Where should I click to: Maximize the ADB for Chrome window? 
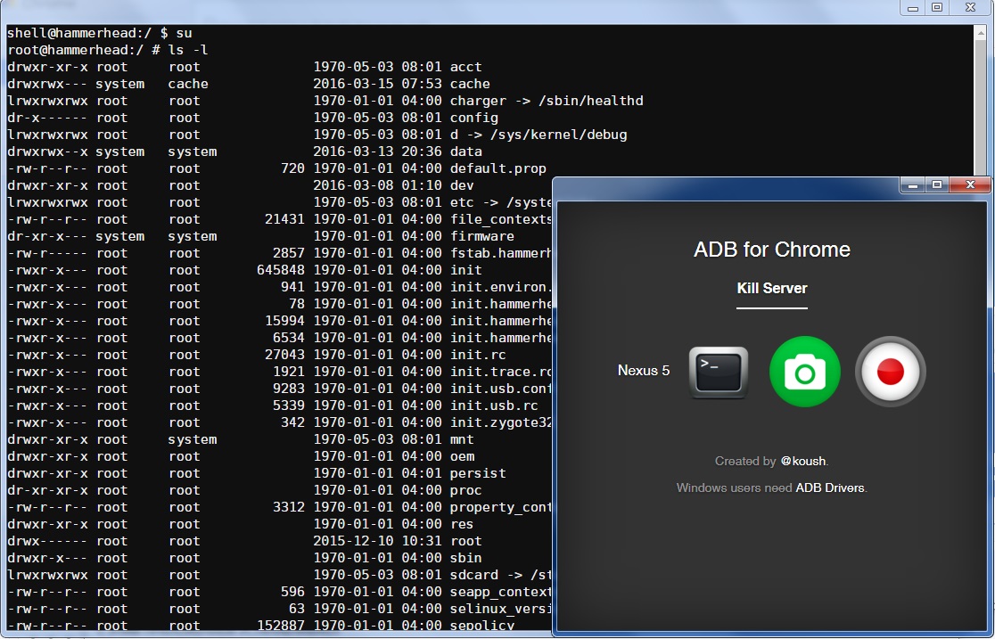(936, 184)
